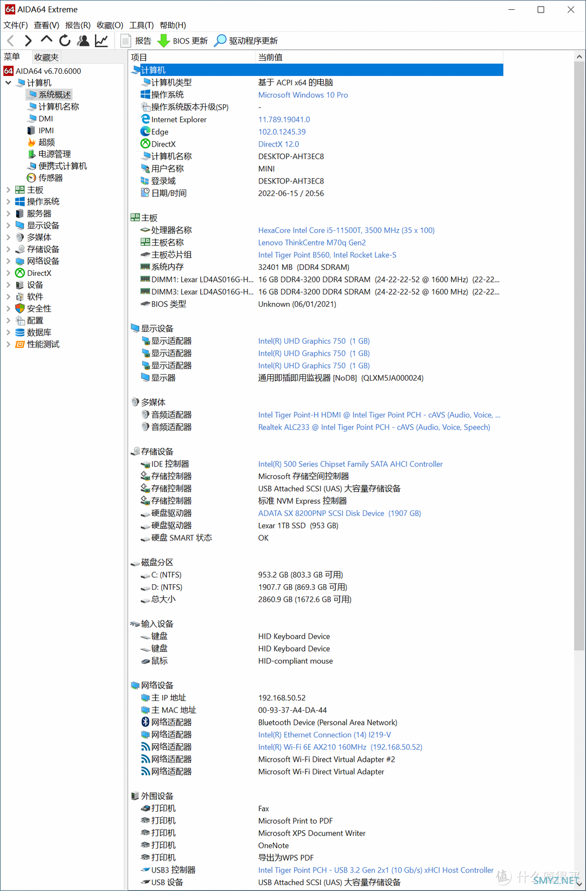Click the 软件 tree icon
Image resolution: width=586 pixels, height=891 pixels.
[20, 296]
